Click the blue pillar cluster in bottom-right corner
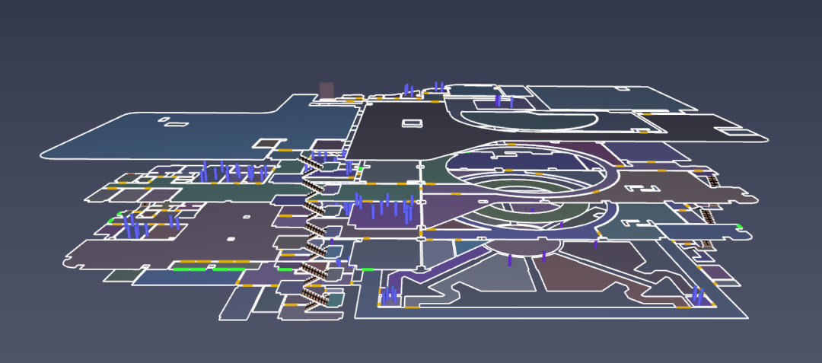The height and width of the screenshot is (363, 822). 697,295
